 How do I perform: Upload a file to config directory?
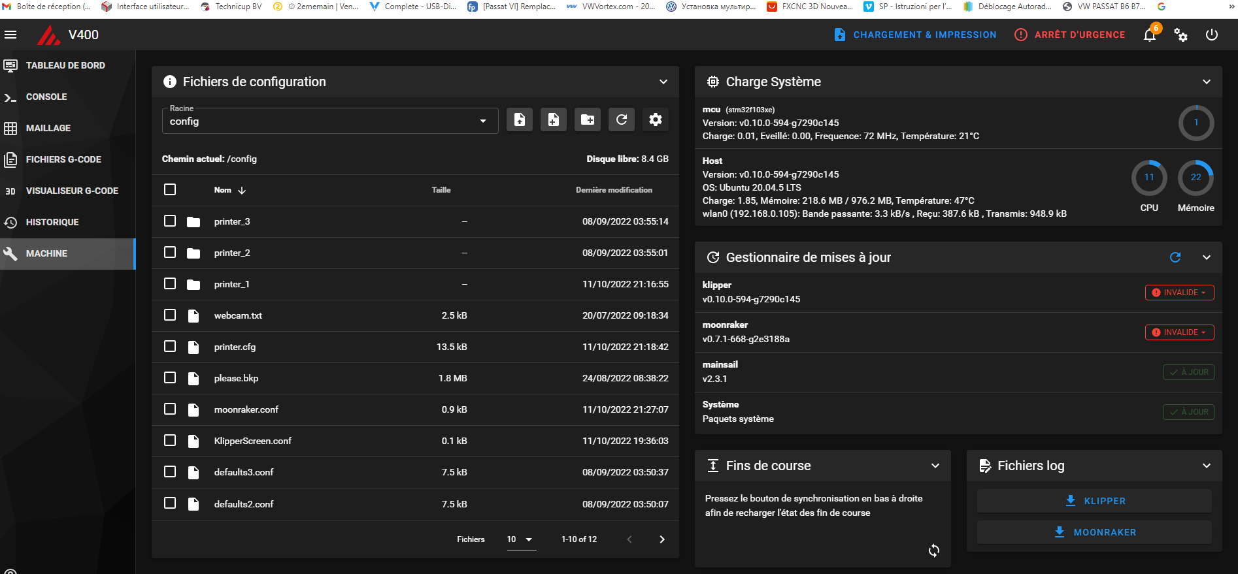tap(520, 120)
